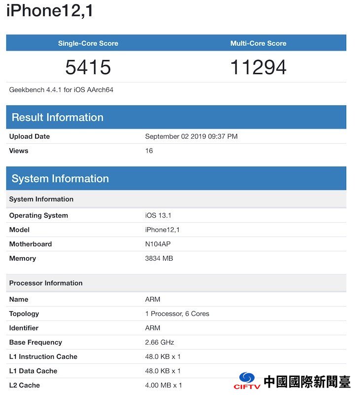Select the September 02 2019 09:37 PM value
The width and height of the screenshot is (355, 395).
pyautogui.click(x=191, y=137)
